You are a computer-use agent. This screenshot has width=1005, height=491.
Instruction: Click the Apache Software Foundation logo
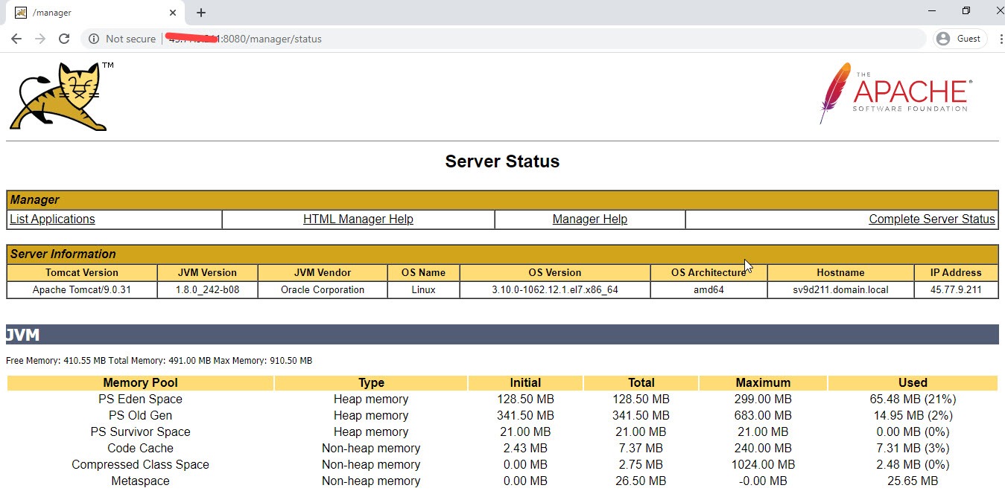pyautogui.click(x=895, y=92)
